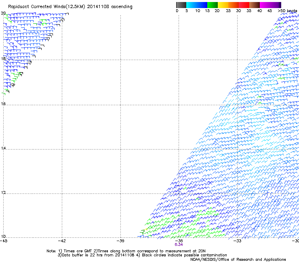Click the magenta-purple 40–50 knots legend segment
This screenshot has height=262, width=299.
(x=270, y=5)
